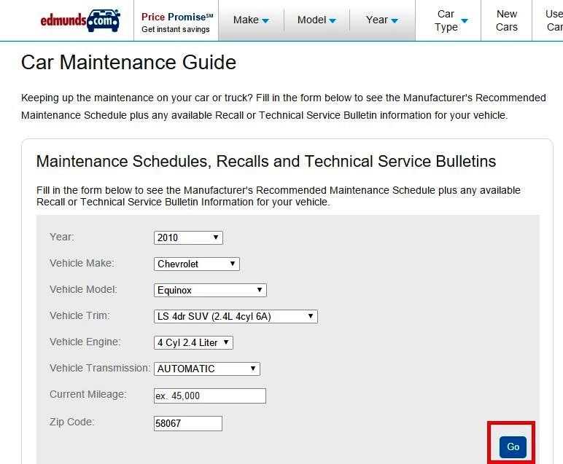Click the Vehicle Engine label
The height and width of the screenshot is (464, 563).
coord(85,342)
